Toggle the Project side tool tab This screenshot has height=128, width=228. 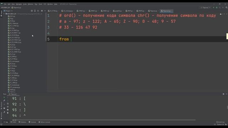pos(1,14)
